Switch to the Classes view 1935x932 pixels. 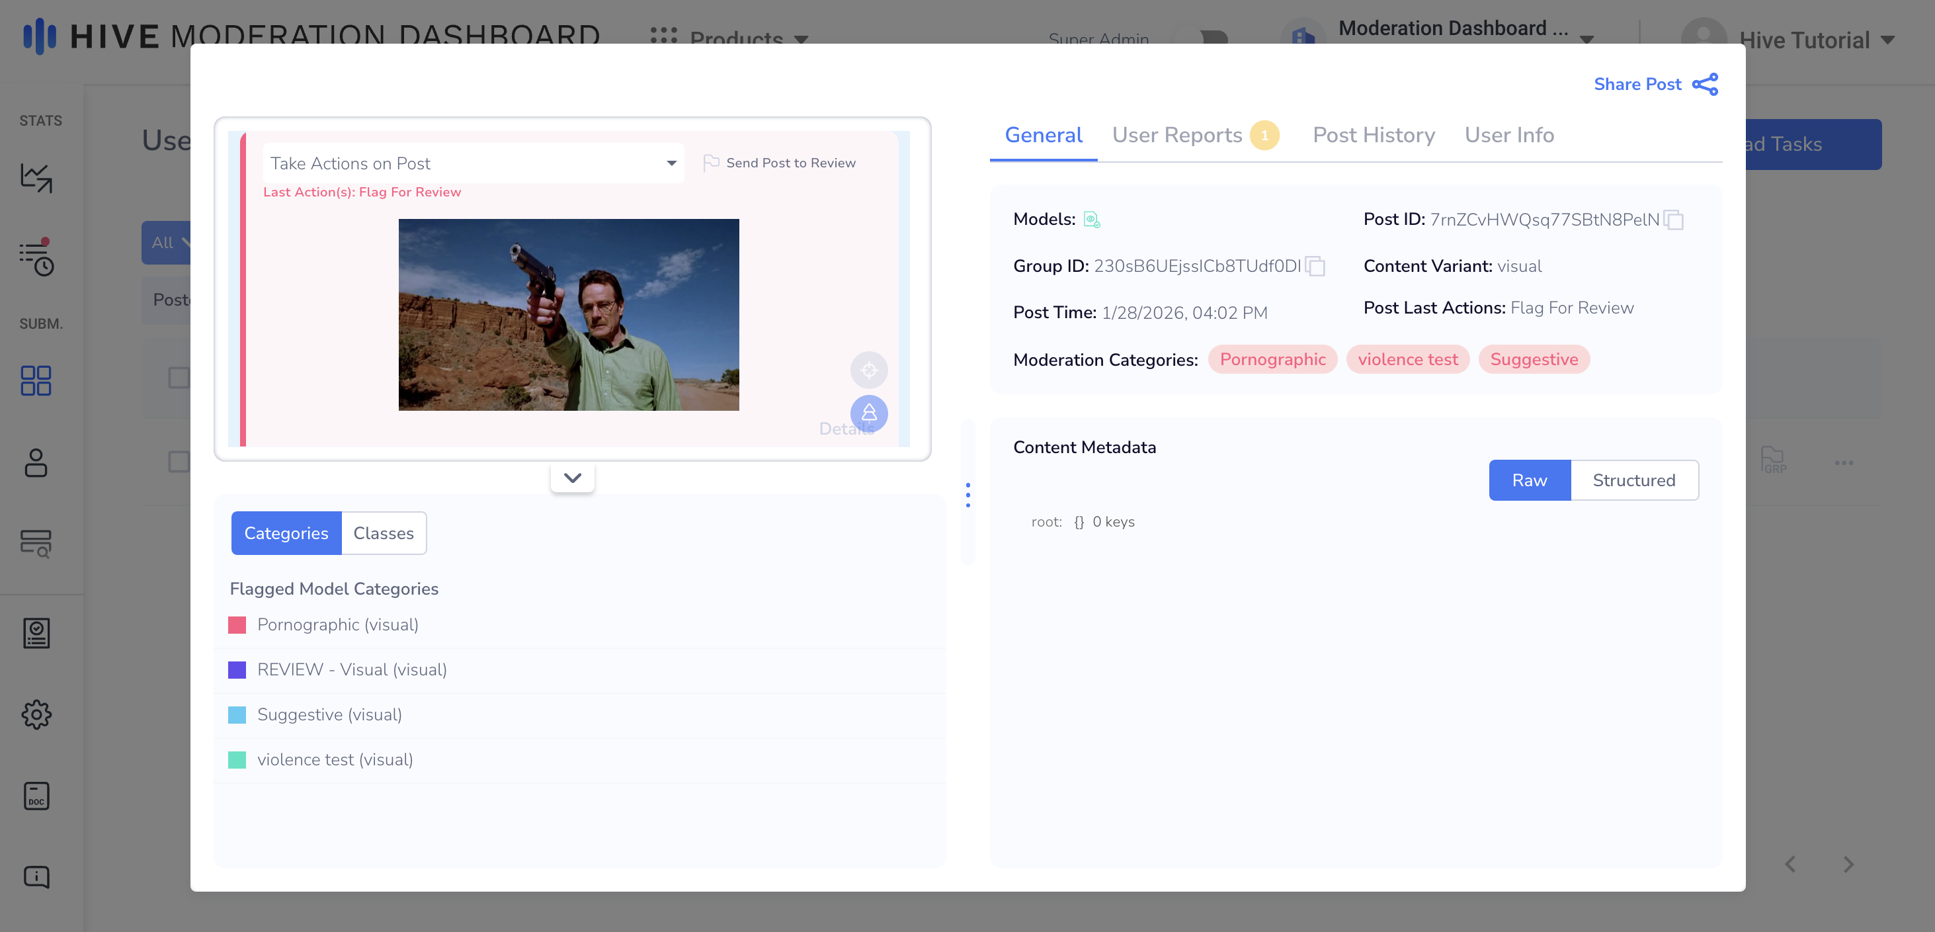click(x=383, y=533)
